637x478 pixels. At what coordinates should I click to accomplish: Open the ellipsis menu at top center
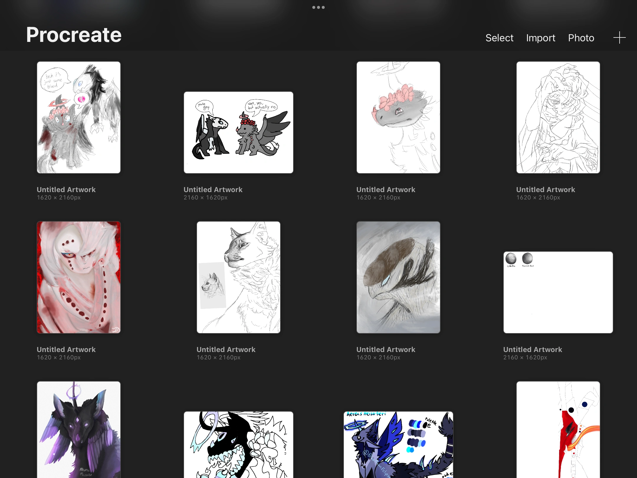tap(318, 7)
